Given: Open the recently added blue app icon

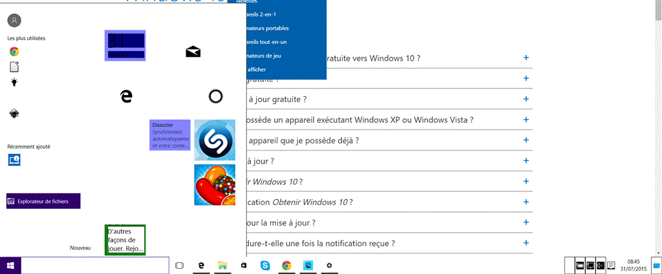Looking at the screenshot, I should click(x=14, y=160).
